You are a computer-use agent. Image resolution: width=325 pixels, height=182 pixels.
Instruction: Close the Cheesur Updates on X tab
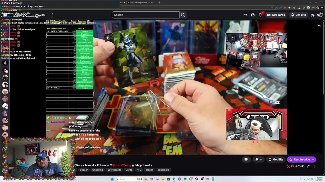coord(155,3)
